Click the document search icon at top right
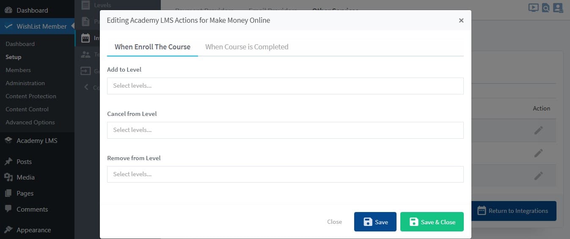 click(546, 8)
